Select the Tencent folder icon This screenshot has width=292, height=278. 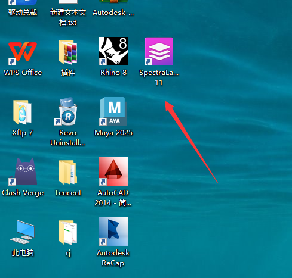tap(68, 172)
